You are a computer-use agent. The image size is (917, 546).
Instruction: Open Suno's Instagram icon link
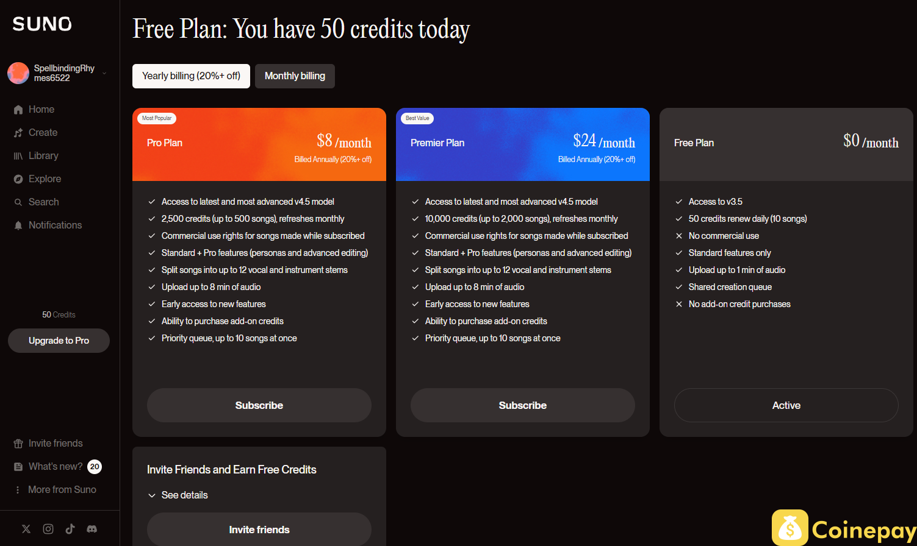(48, 529)
